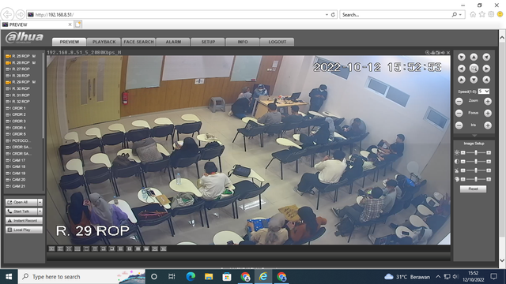The image size is (506, 284).
Task: Open the Speed(1-8) dropdown
Action: click(x=484, y=92)
